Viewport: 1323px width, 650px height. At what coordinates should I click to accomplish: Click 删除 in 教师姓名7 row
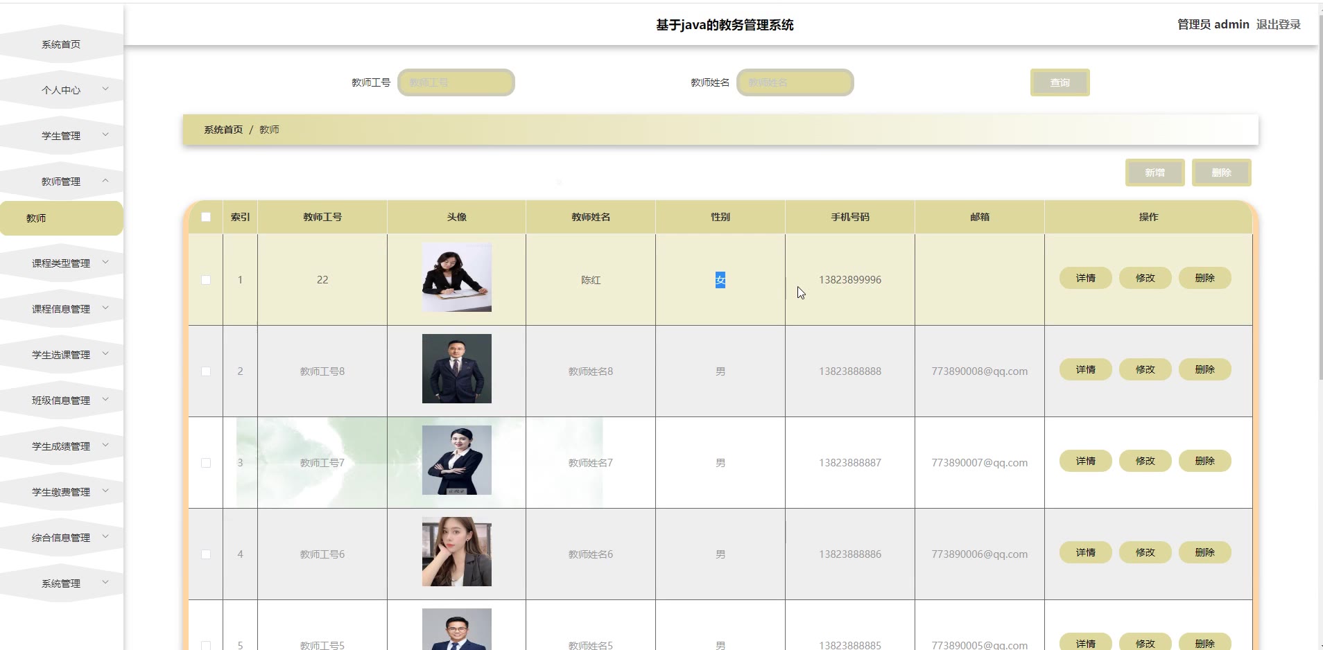[1205, 461]
